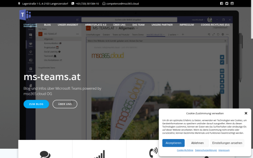The image size is (253, 158).
Task: Click the envelope email icon
Action: tap(104, 3)
